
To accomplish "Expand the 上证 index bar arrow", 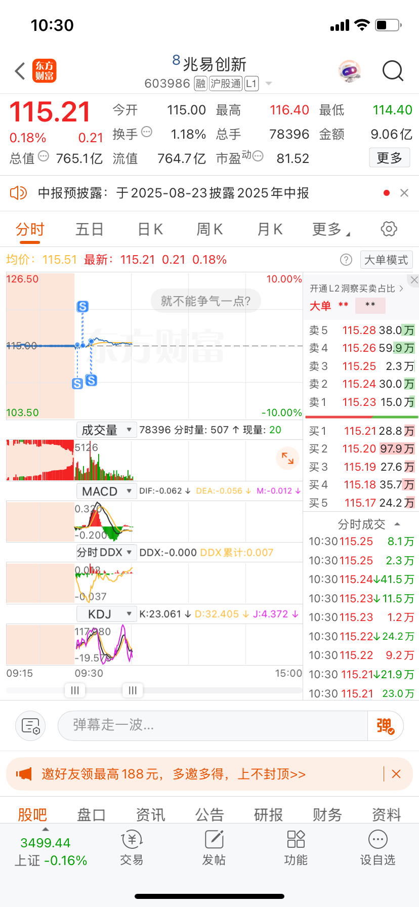I will [46, 829].
